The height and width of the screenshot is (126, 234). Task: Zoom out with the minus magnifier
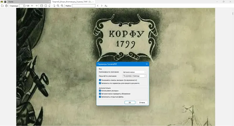pyautogui.click(x=58, y=6)
